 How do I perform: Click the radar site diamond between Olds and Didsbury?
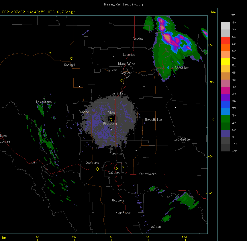pos(111,119)
